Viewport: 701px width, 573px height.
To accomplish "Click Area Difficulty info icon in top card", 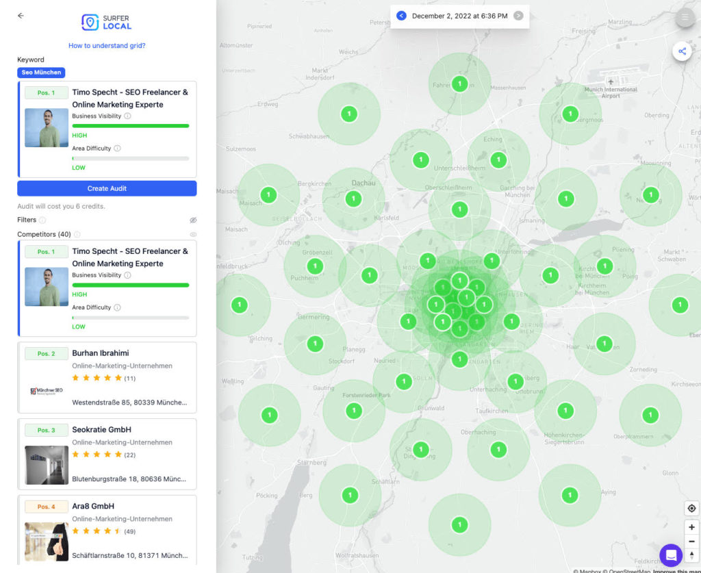I will click(117, 149).
